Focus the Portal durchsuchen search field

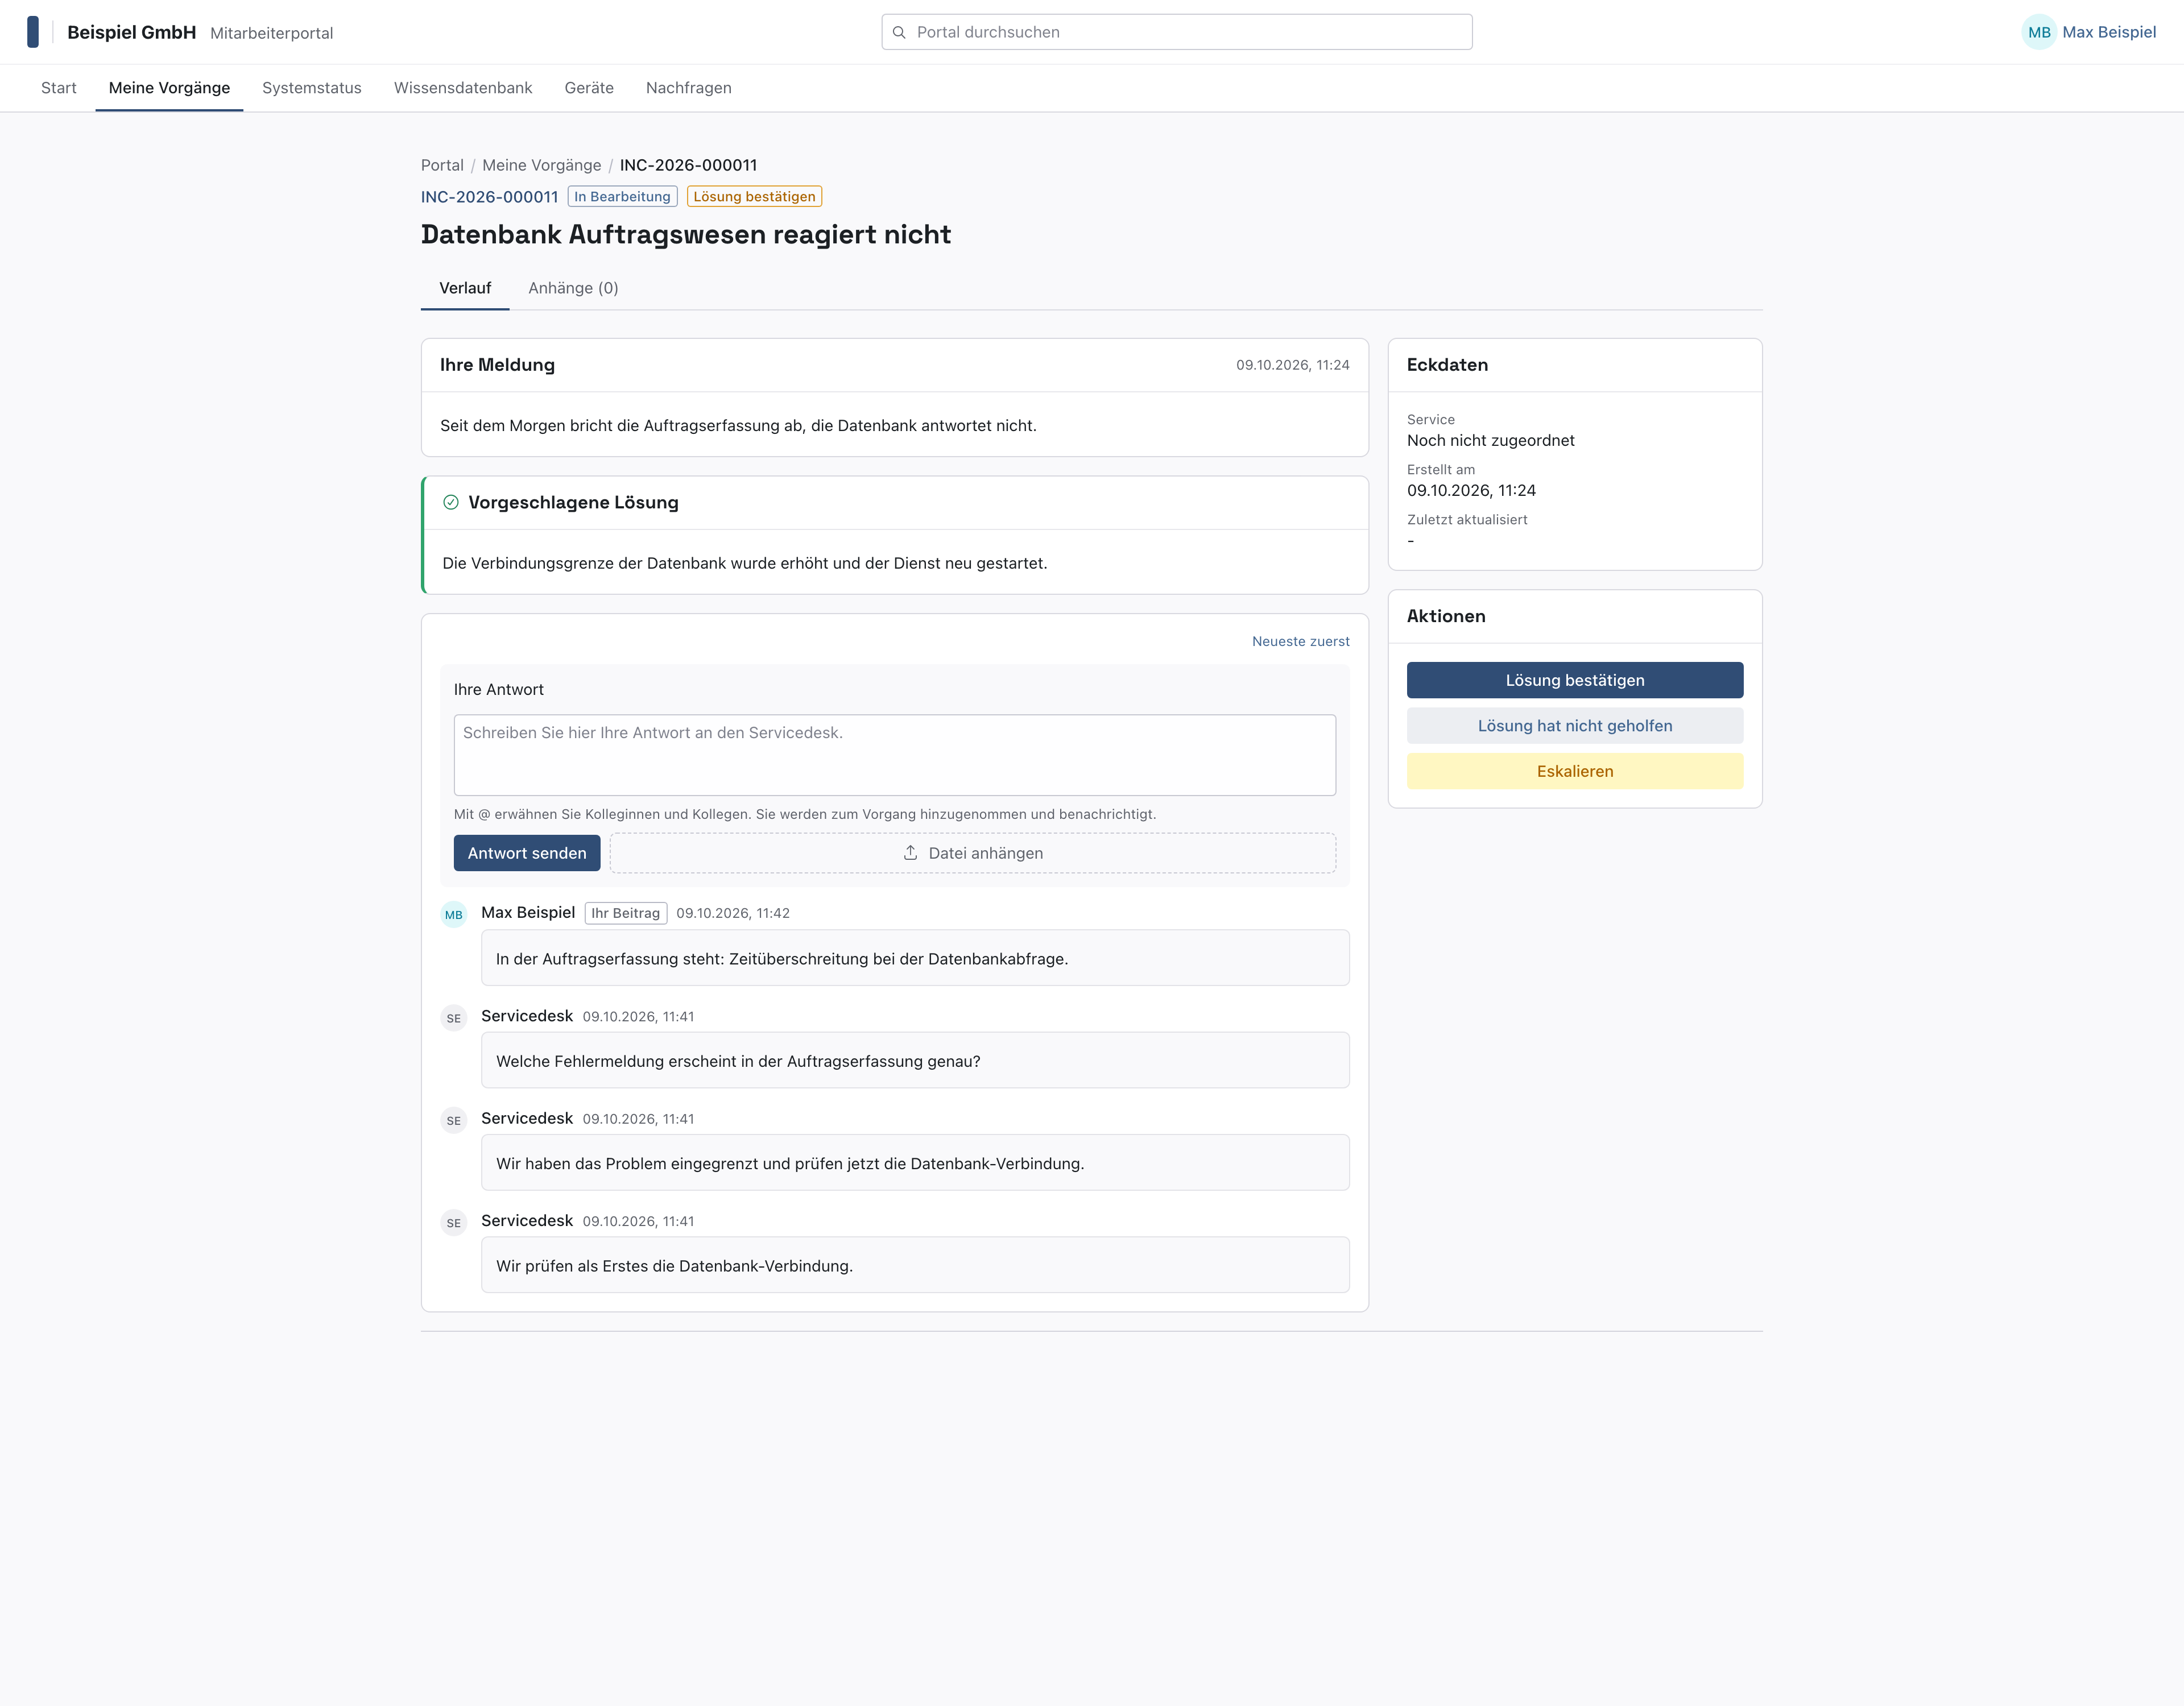[1177, 32]
